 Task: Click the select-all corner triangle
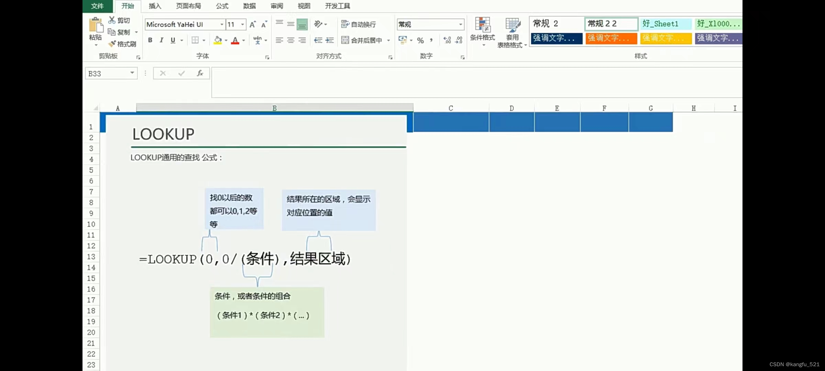(x=96, y=108)
